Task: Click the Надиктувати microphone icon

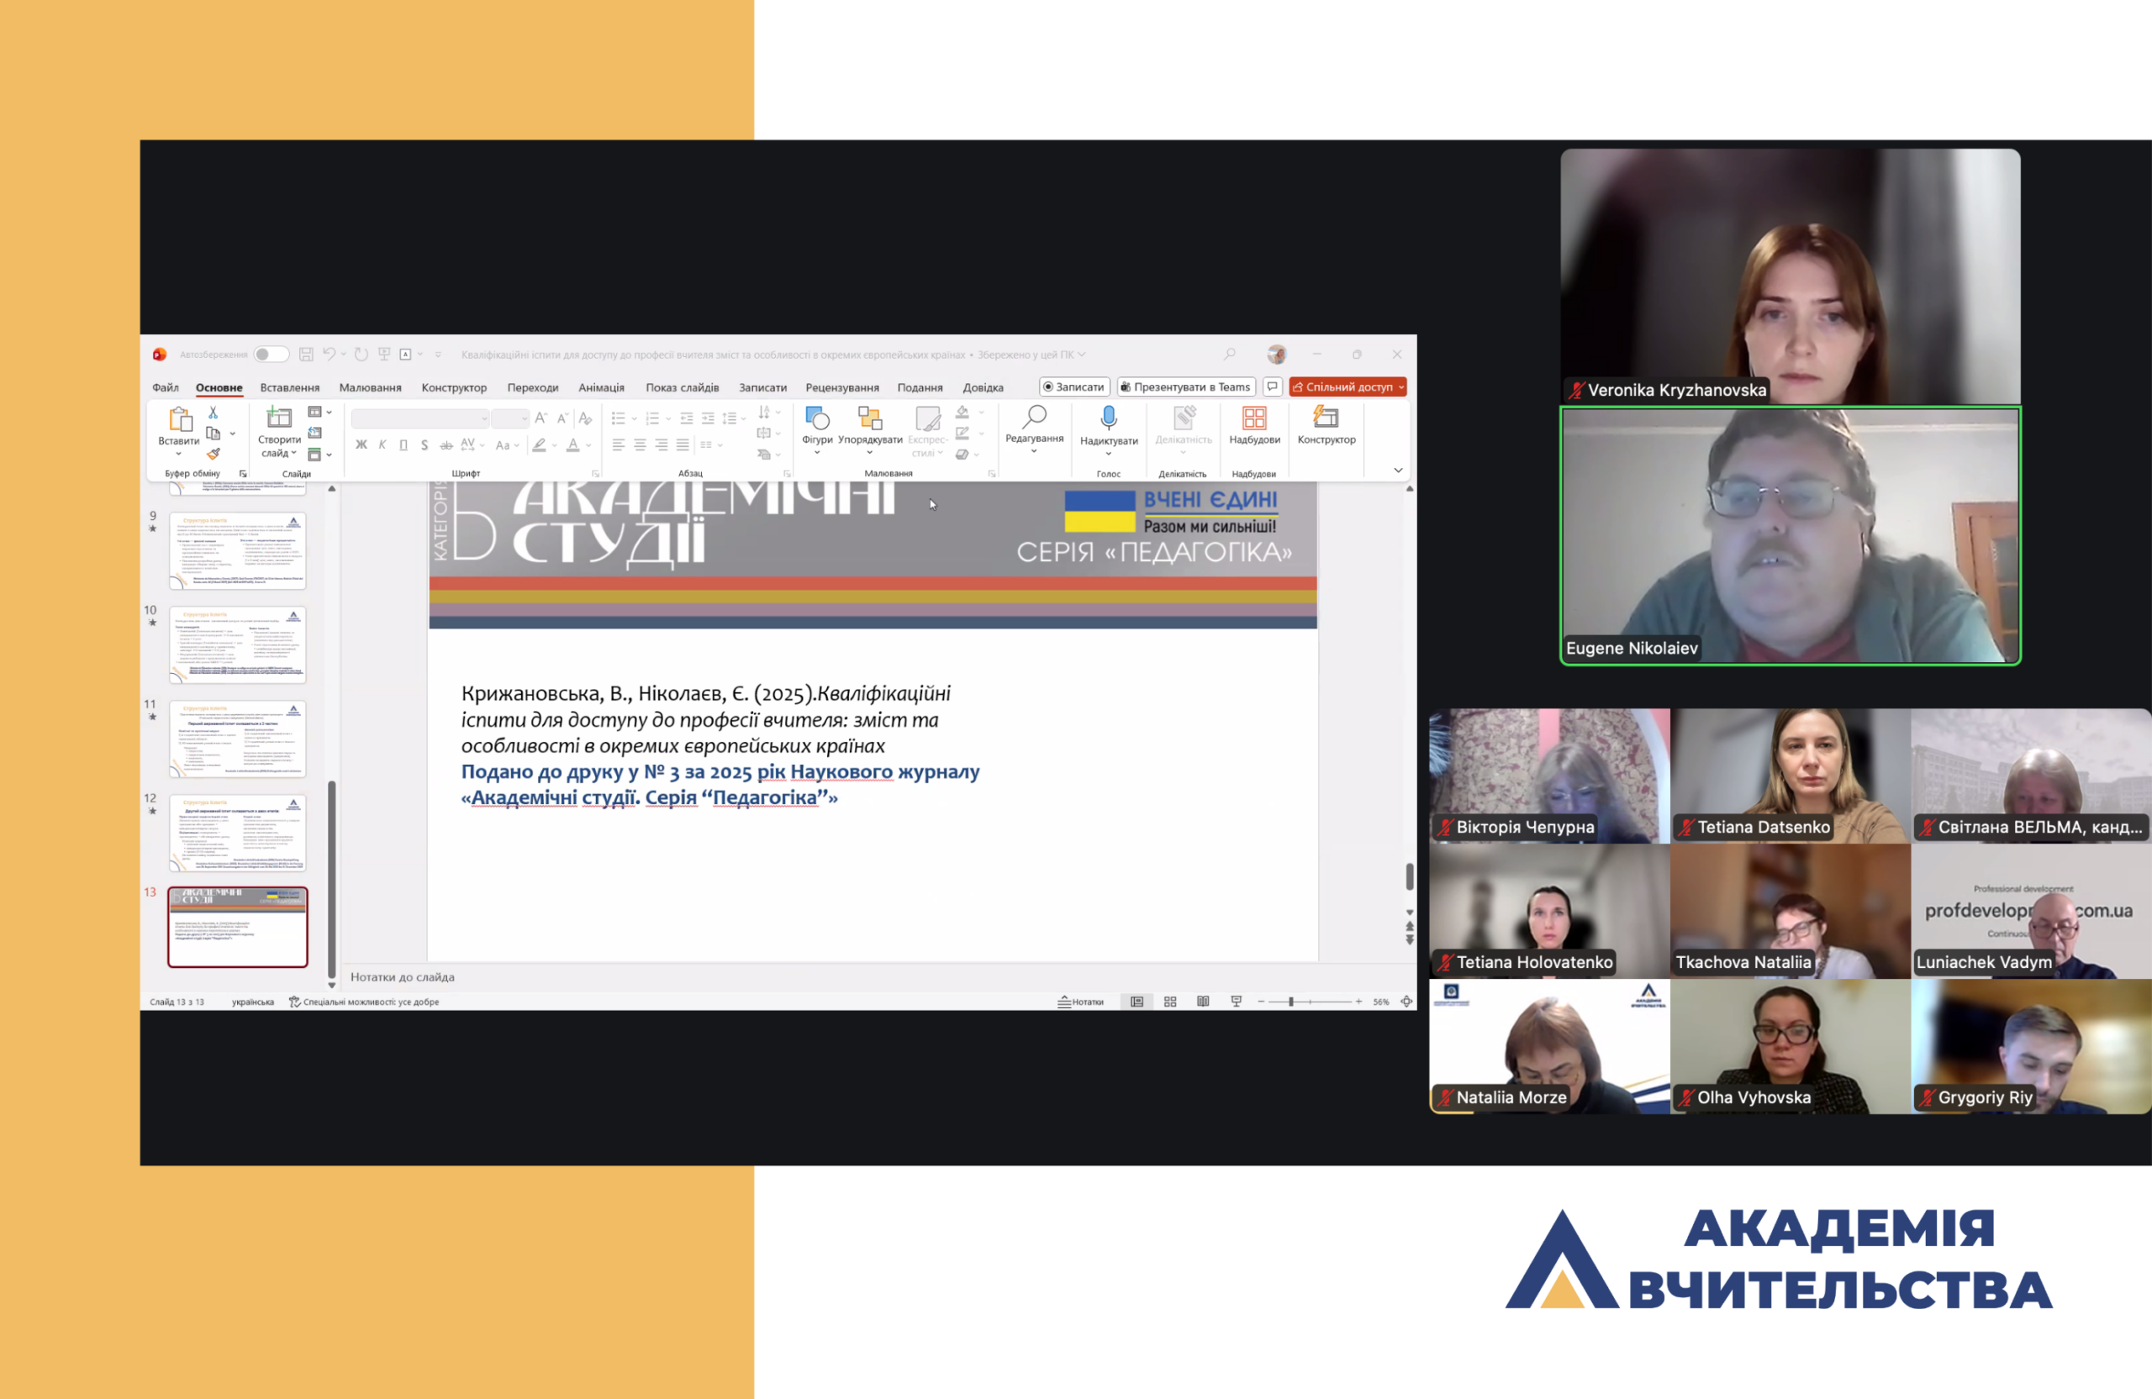Action: (1109, 418)
